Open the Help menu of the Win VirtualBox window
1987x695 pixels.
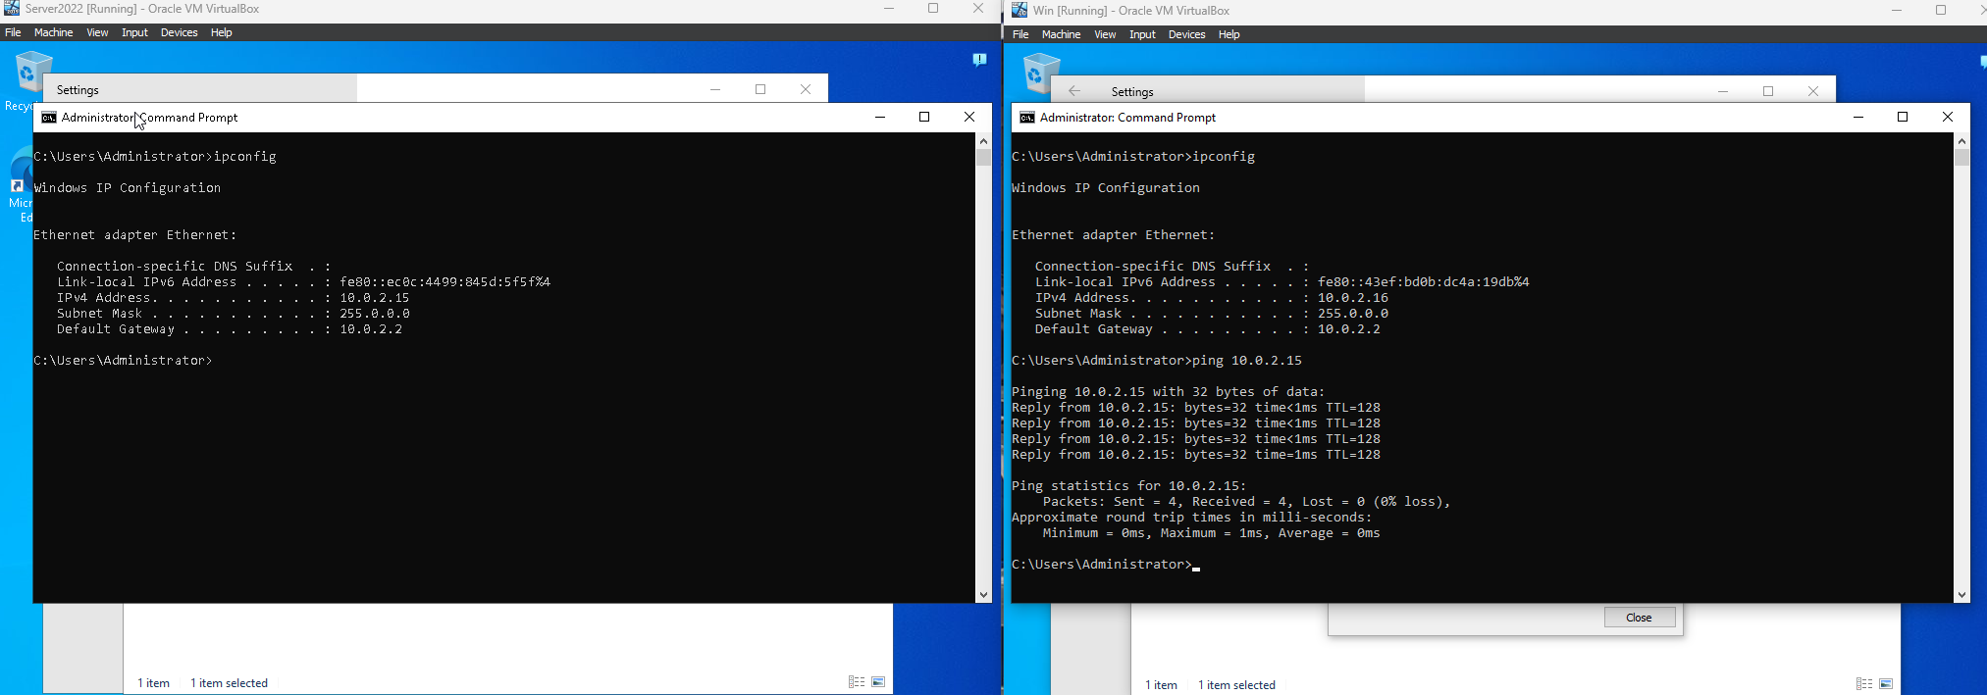(1229, 34)
